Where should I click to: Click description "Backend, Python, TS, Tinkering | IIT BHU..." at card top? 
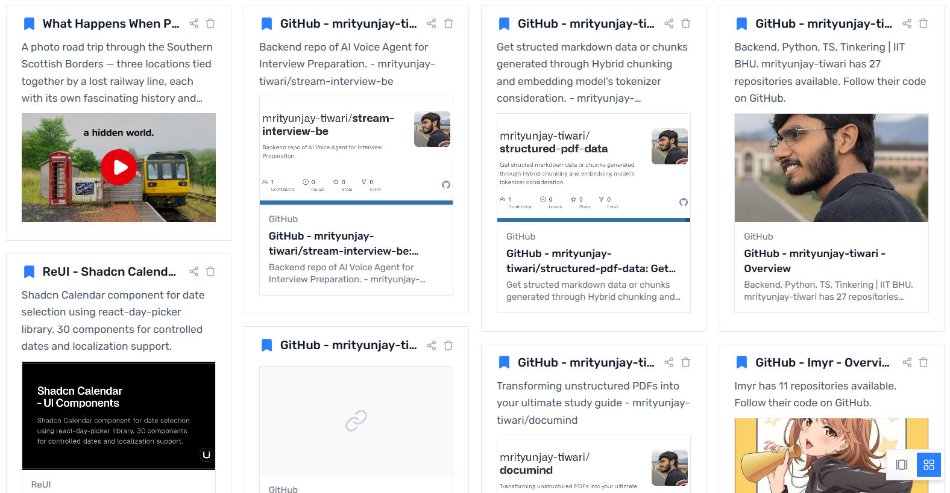click(x=830, y=73)
